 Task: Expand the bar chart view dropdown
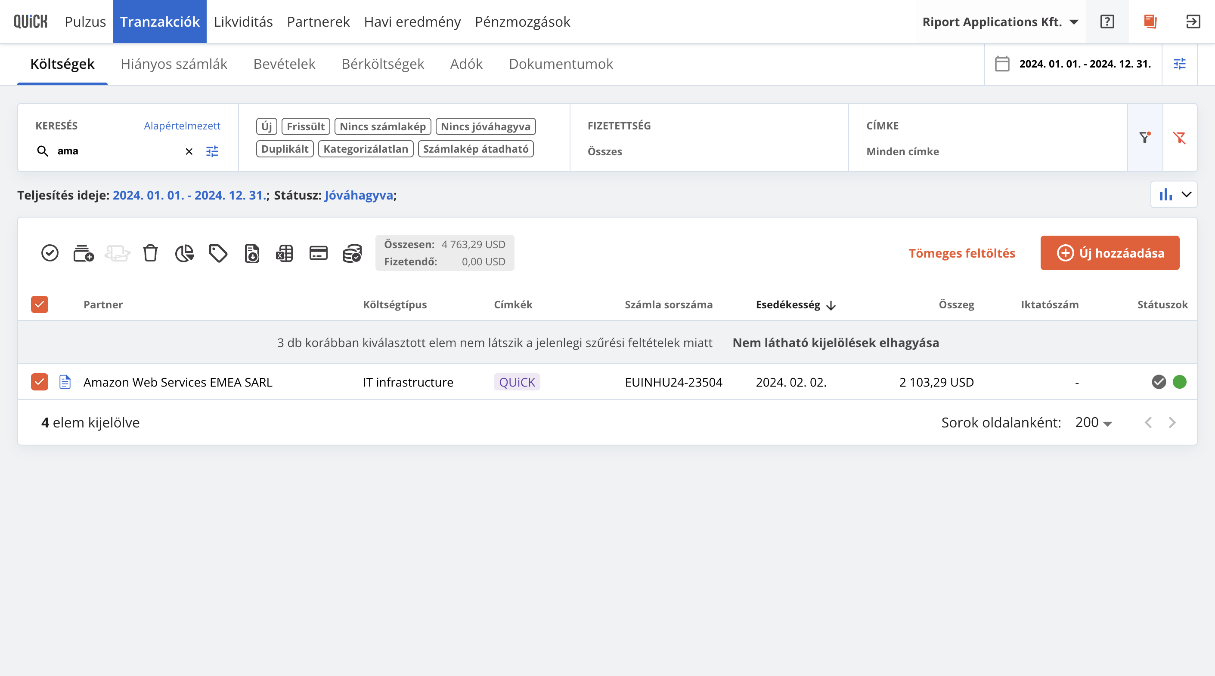click(1174, 194)
